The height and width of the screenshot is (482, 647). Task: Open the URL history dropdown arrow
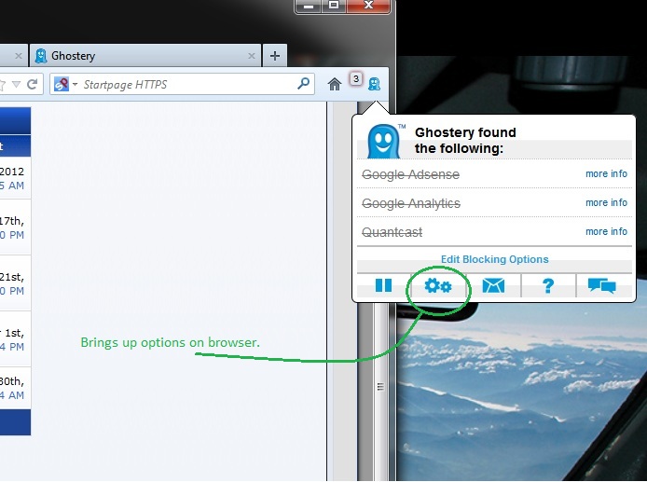point(16,84)
